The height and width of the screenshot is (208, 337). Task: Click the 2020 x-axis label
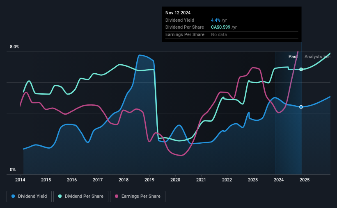coord(175,180)
